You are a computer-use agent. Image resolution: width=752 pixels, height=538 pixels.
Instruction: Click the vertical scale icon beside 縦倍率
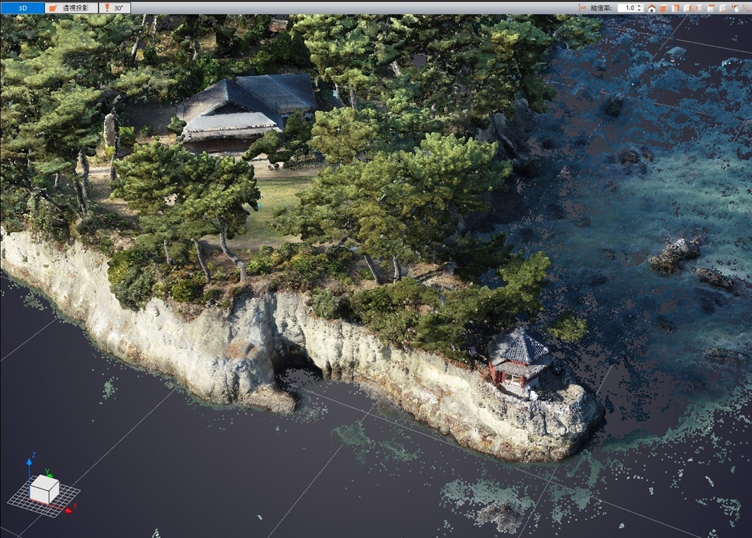[582, 7]
